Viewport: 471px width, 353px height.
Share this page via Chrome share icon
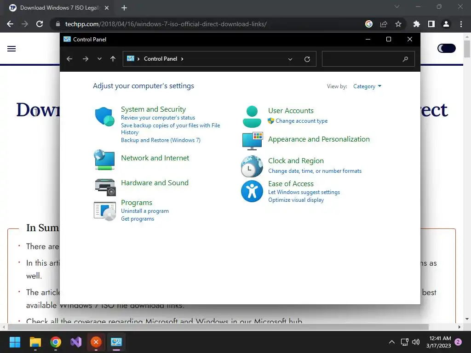point(384,24)
